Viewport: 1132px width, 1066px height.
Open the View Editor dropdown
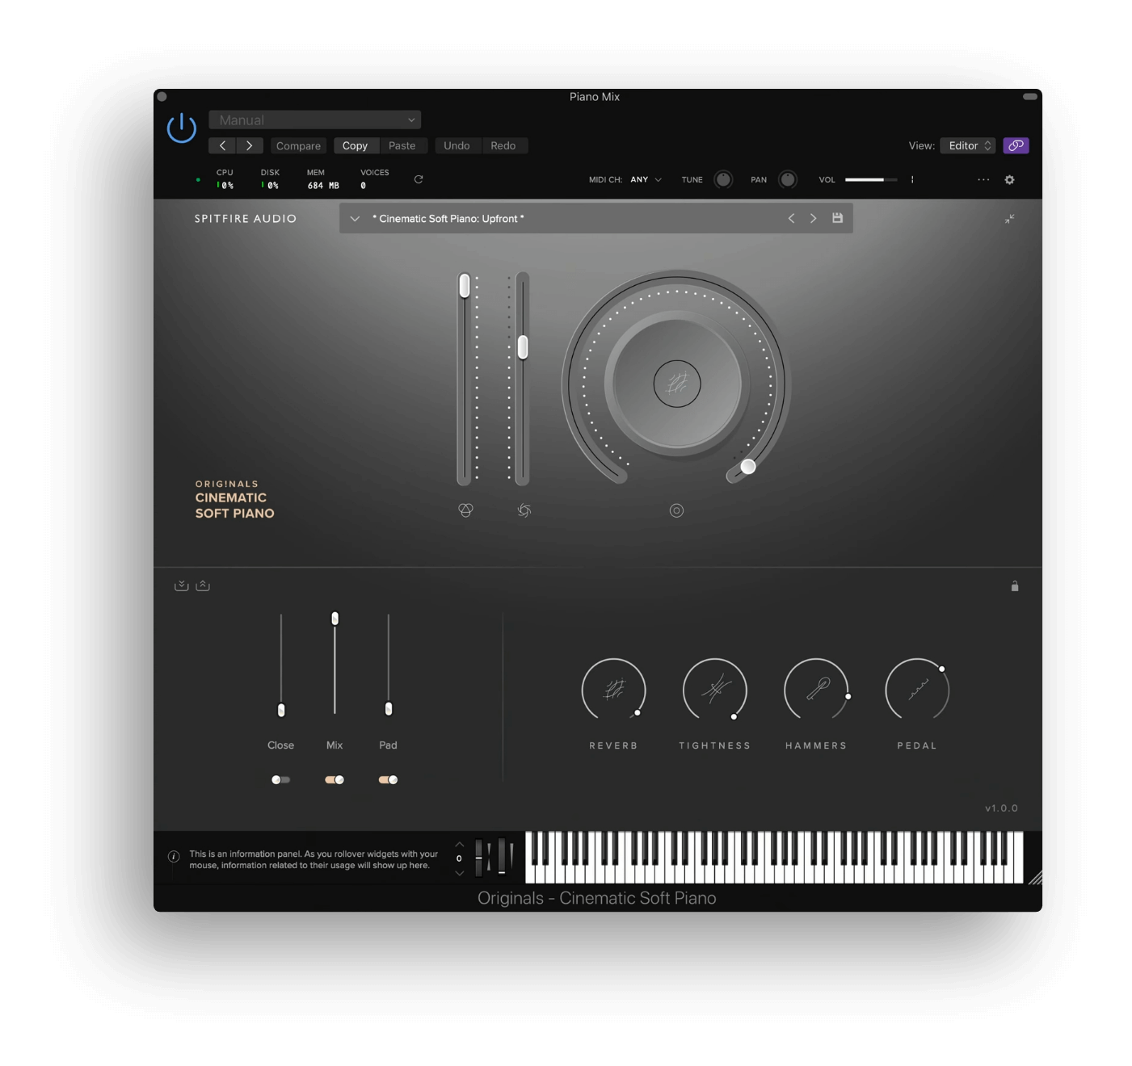(x=967, y=145)
